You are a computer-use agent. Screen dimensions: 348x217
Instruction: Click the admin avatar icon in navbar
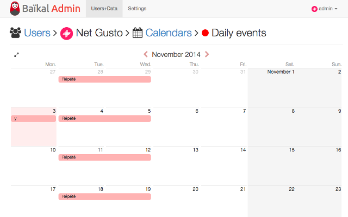tap(314, 9)
